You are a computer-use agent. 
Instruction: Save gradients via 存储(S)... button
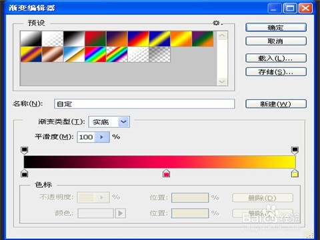276,72
